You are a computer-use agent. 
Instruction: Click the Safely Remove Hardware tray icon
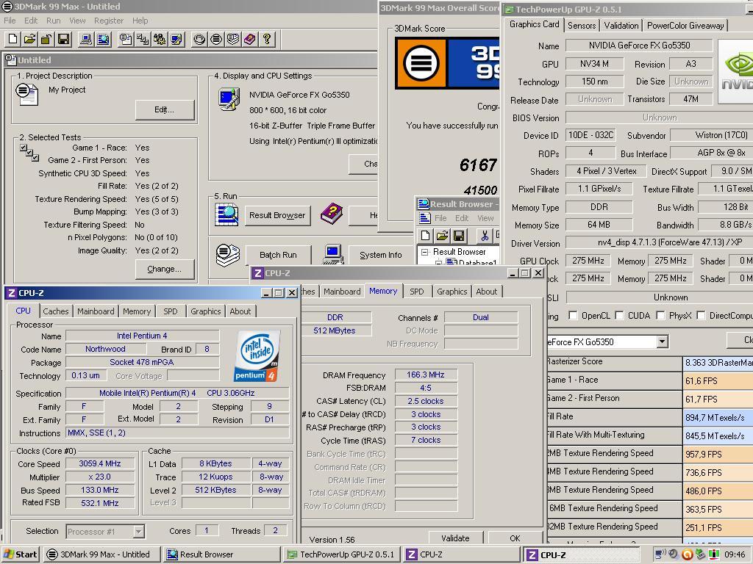click(700, 554)
